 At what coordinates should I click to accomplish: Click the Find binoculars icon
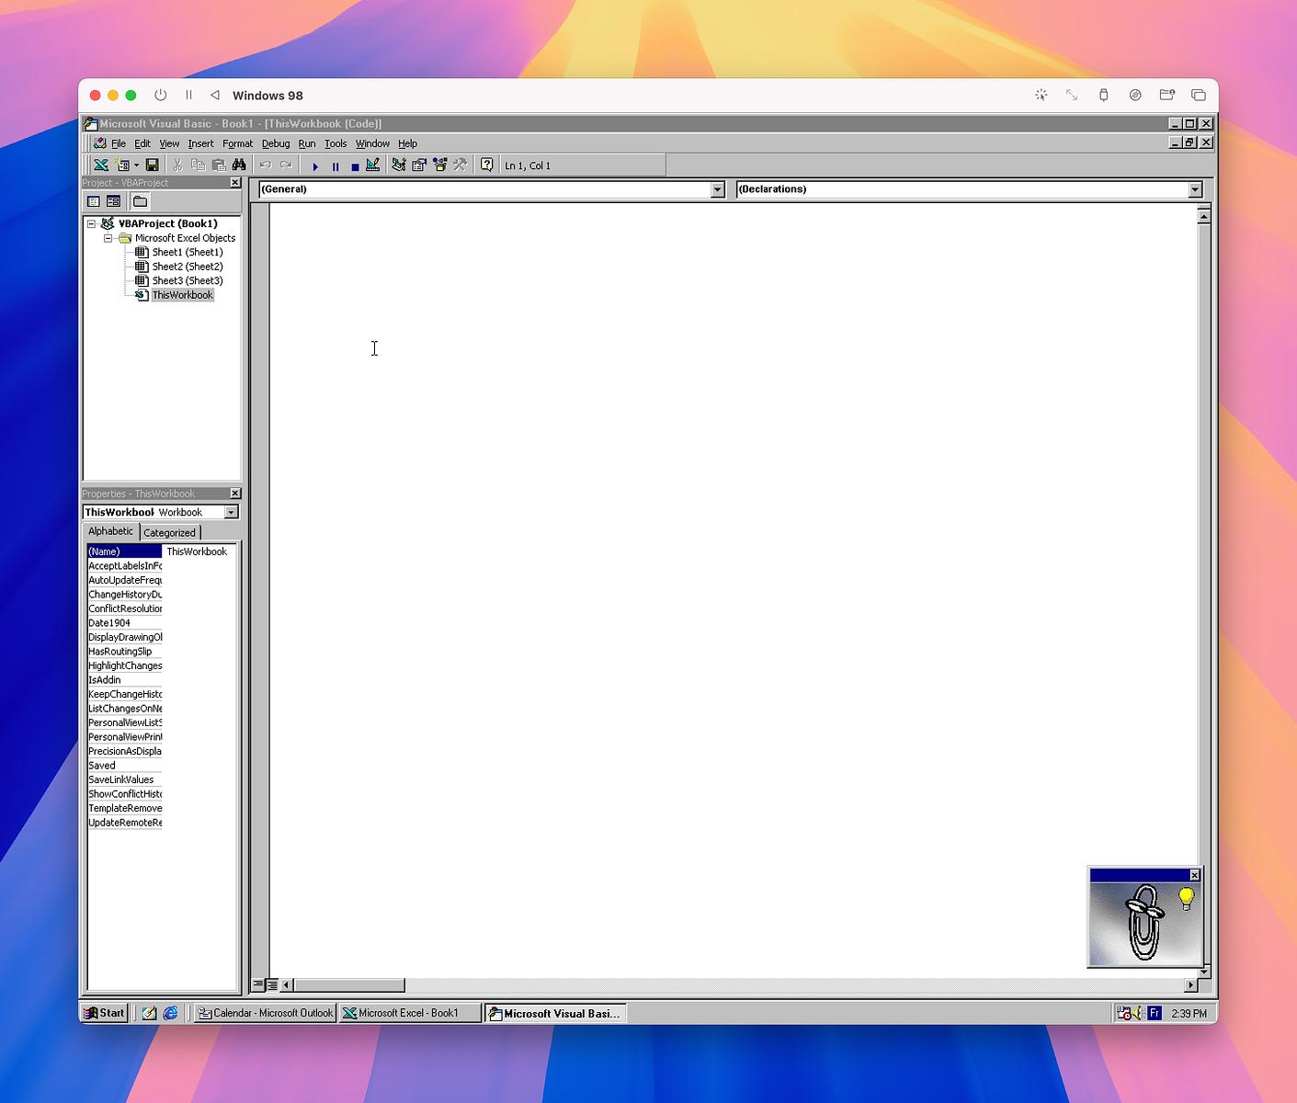click(239, 165)
